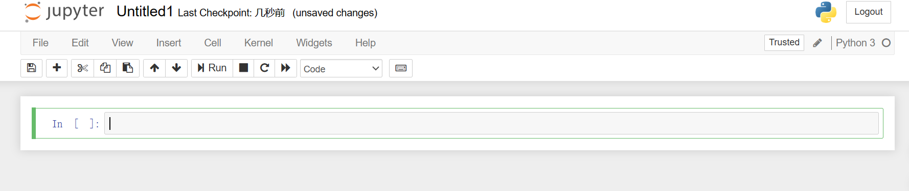Paste cells below icon
909x191 pixels.
pyautogui.click(x=128, y=68)
